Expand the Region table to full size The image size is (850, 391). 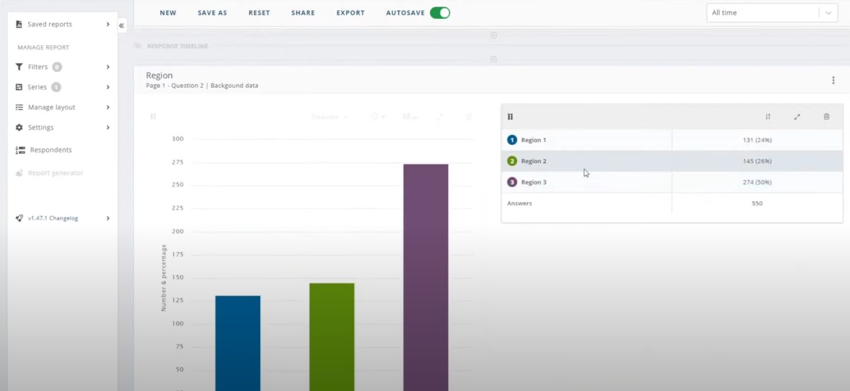point(797,116)
